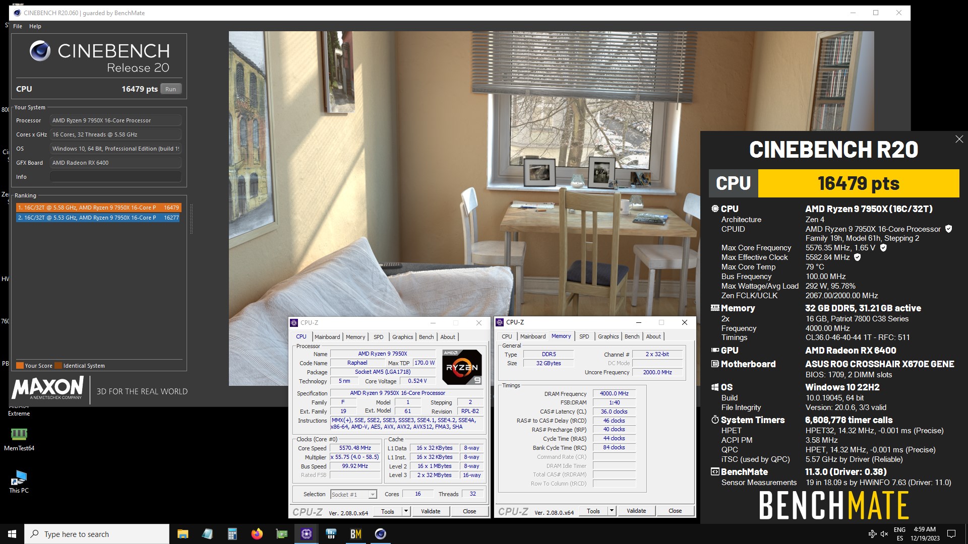Open HWiNFO-style monitor icon in taskbar
968x544 pixels.
(x=331, y=534)
